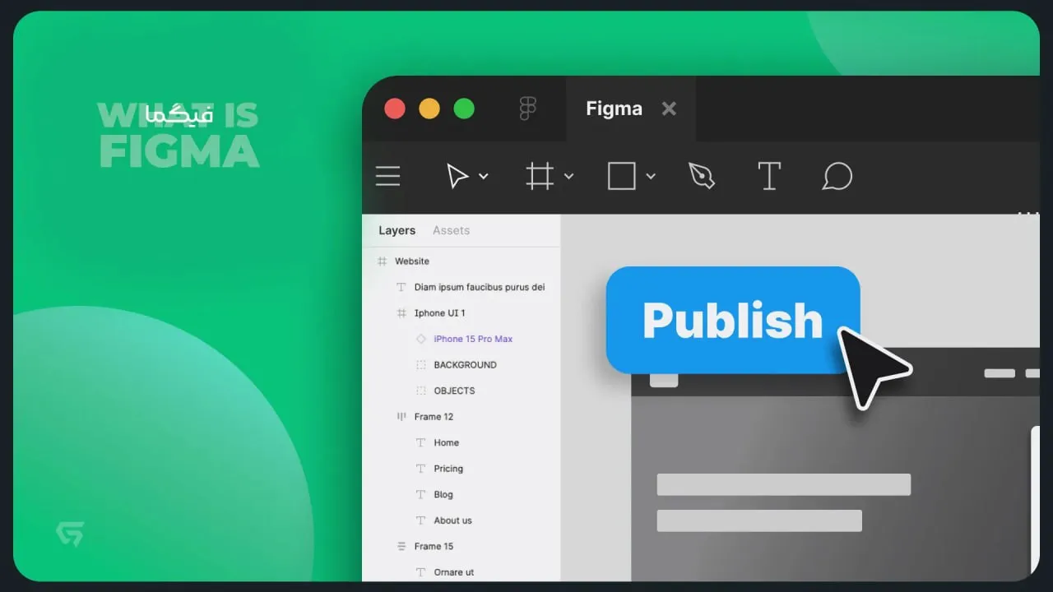Click the logo square in the mockup header
The width and height of the screenshot is (1053, 592).
664,380
